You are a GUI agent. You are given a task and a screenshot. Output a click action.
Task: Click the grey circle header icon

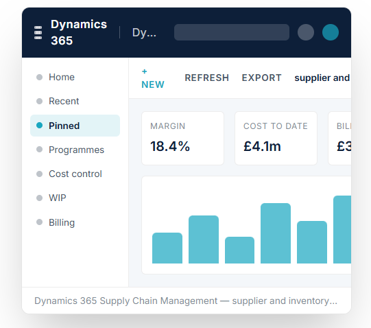[x=306, y=32]
